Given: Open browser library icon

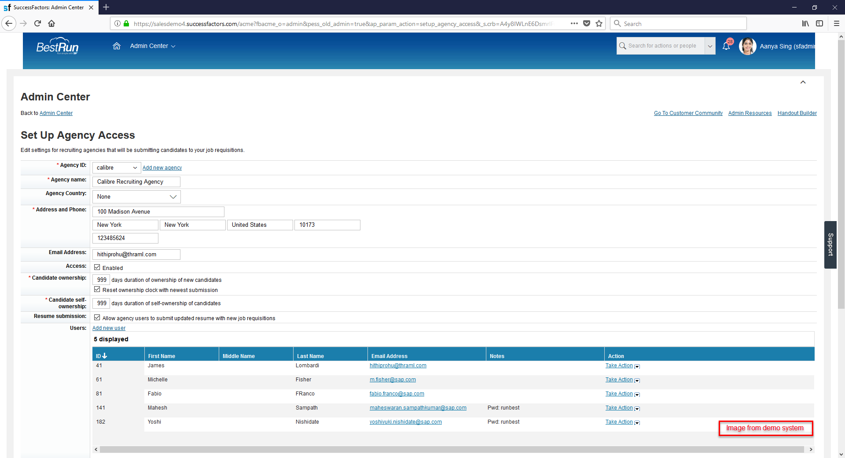Looking at the screenshot, I should pos(805,23).
